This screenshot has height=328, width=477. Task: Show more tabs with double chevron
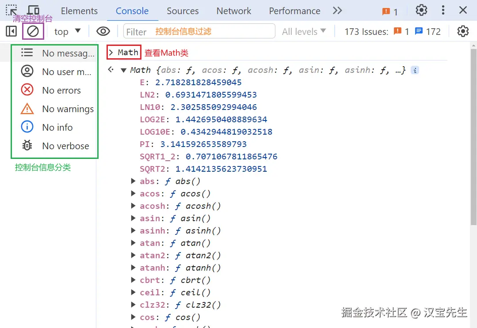(x=337, y=11)
